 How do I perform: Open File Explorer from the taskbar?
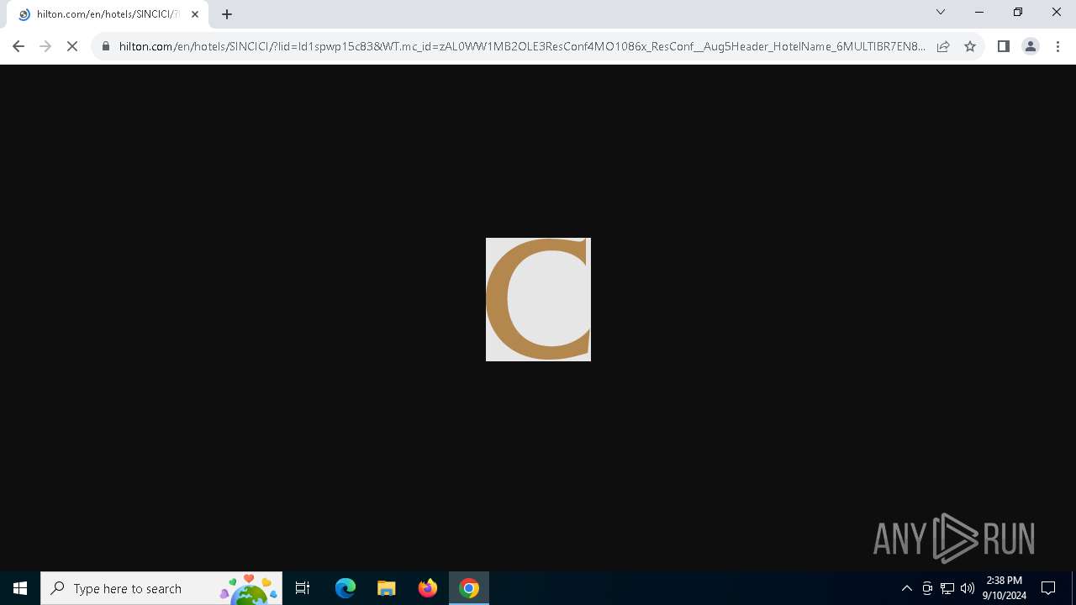[x=386, y=588]
